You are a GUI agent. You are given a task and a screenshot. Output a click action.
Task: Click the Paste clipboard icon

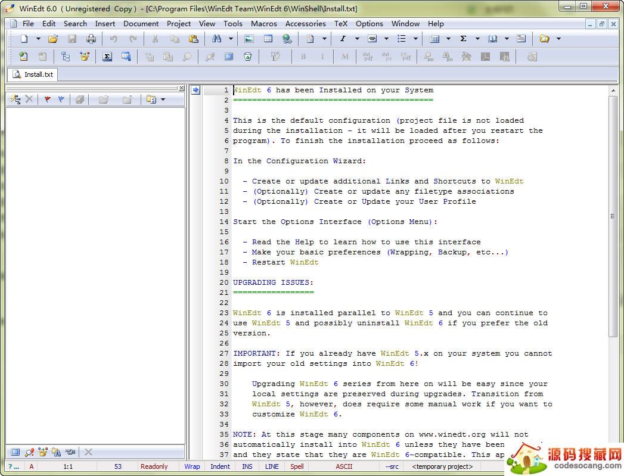(193, 39)
